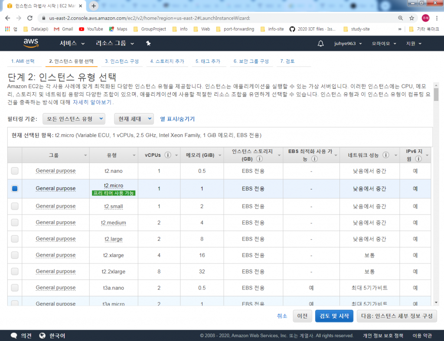The width and height of the screenshot is (444, 341).
Task: Click the show/hide columns link
Action: pos(177,119)
